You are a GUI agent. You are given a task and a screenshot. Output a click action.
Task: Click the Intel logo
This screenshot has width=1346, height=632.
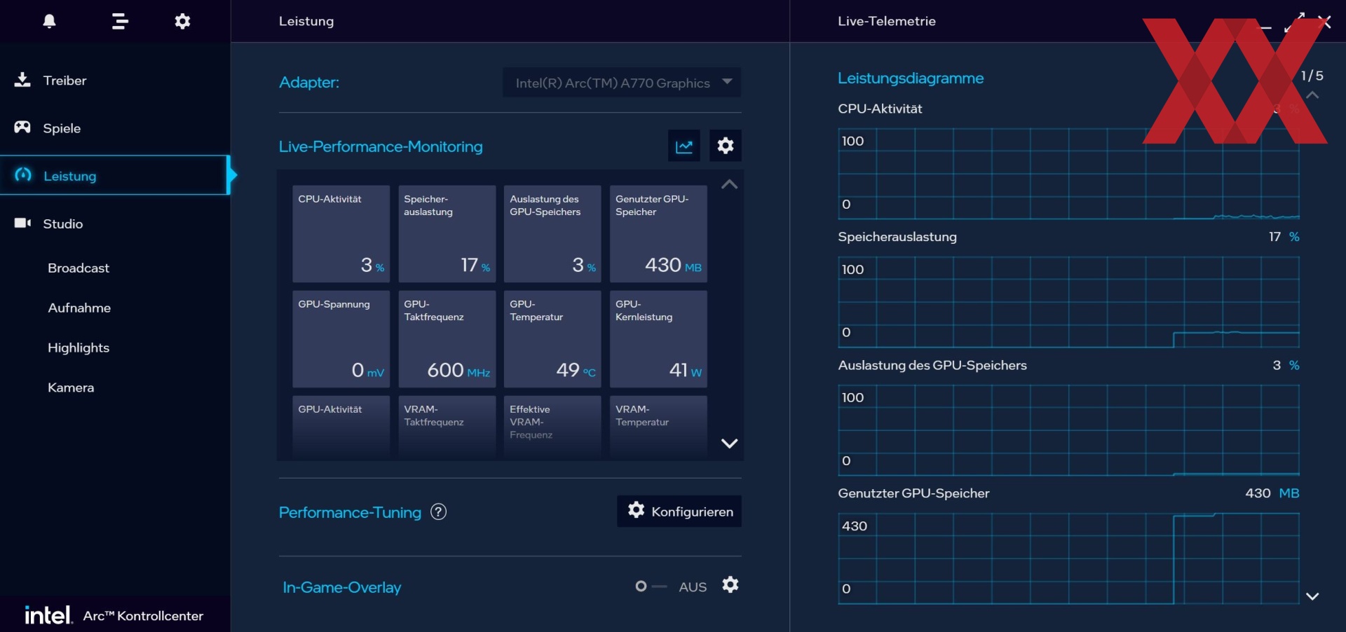48,615
